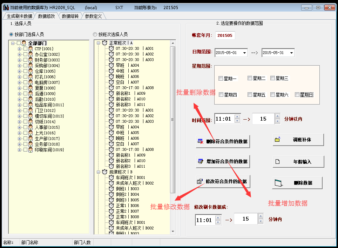
Task: Click the clock icon for 倒班3 | B005
Action: pos(111,200)
